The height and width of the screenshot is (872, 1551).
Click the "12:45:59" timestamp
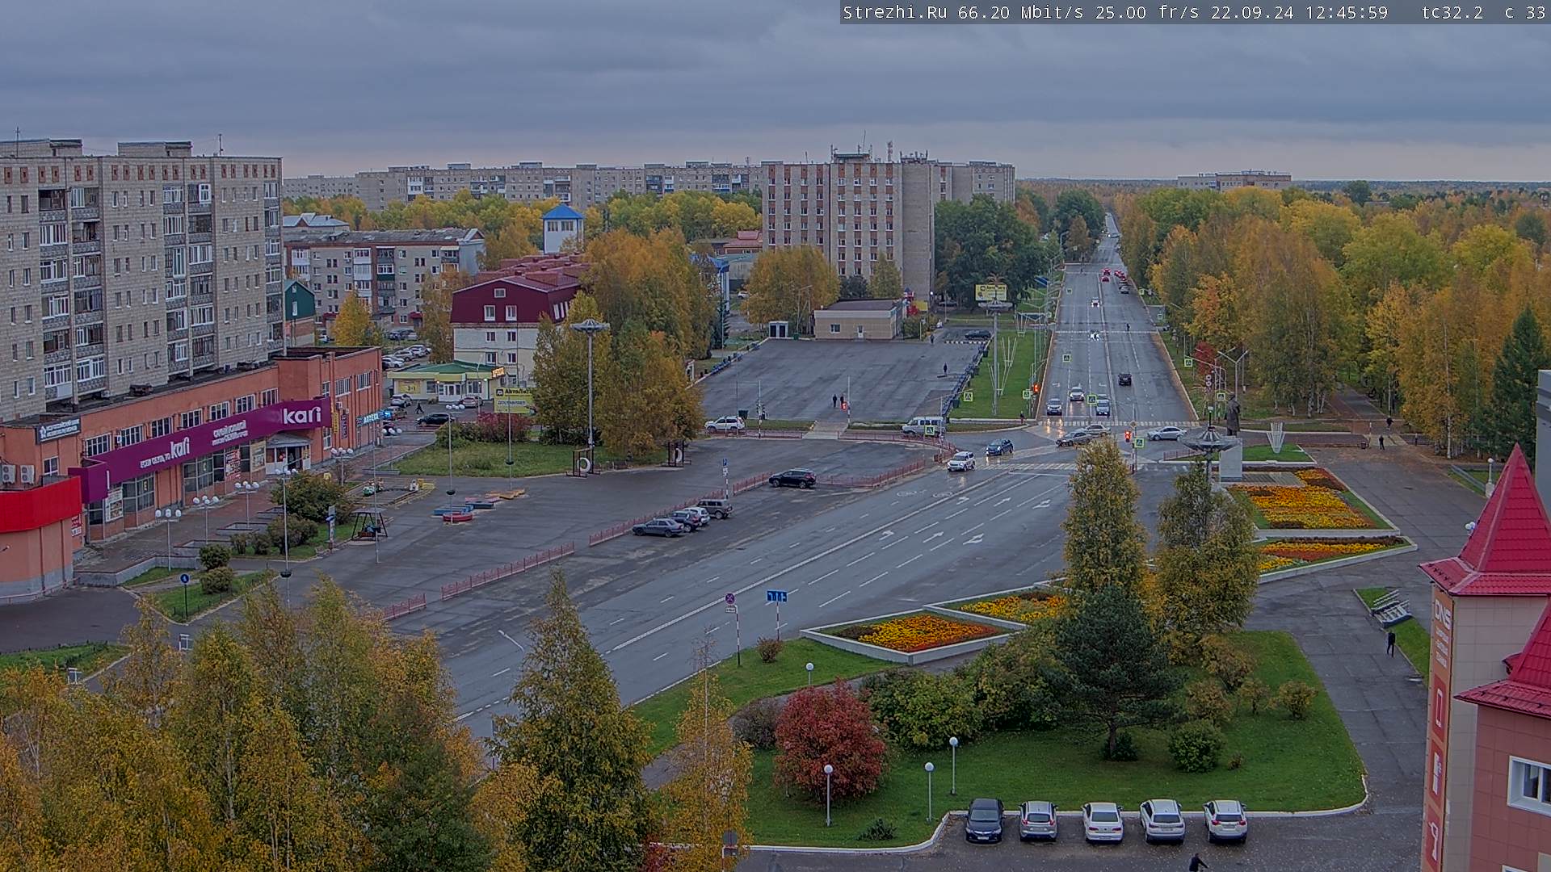point(1346,12)
